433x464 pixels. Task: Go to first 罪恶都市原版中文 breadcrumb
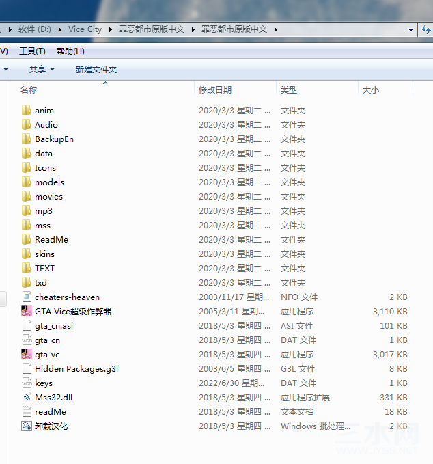152,29
